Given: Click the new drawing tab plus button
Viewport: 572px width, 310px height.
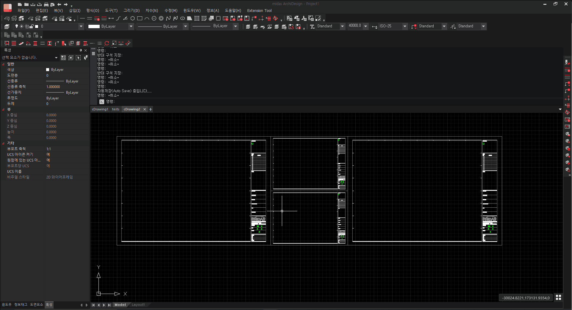Looking at the screenshot, I should click(151, 109).
